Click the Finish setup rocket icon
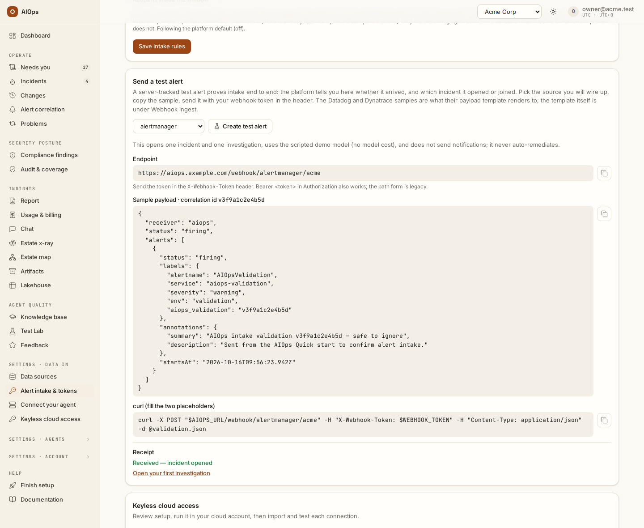Image resolution: width=644 pixels, height=528 pixels. click(x=13, y=485)
